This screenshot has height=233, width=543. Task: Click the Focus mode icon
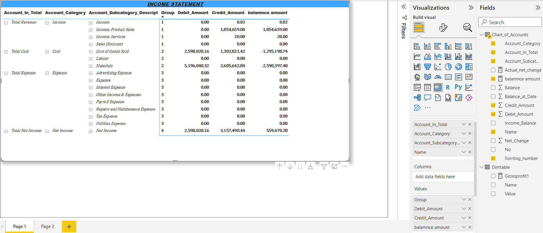pos(334,166)
